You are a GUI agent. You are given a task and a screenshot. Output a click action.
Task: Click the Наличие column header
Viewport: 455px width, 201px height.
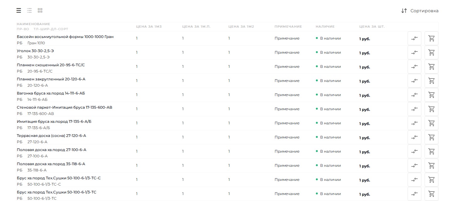325,27
